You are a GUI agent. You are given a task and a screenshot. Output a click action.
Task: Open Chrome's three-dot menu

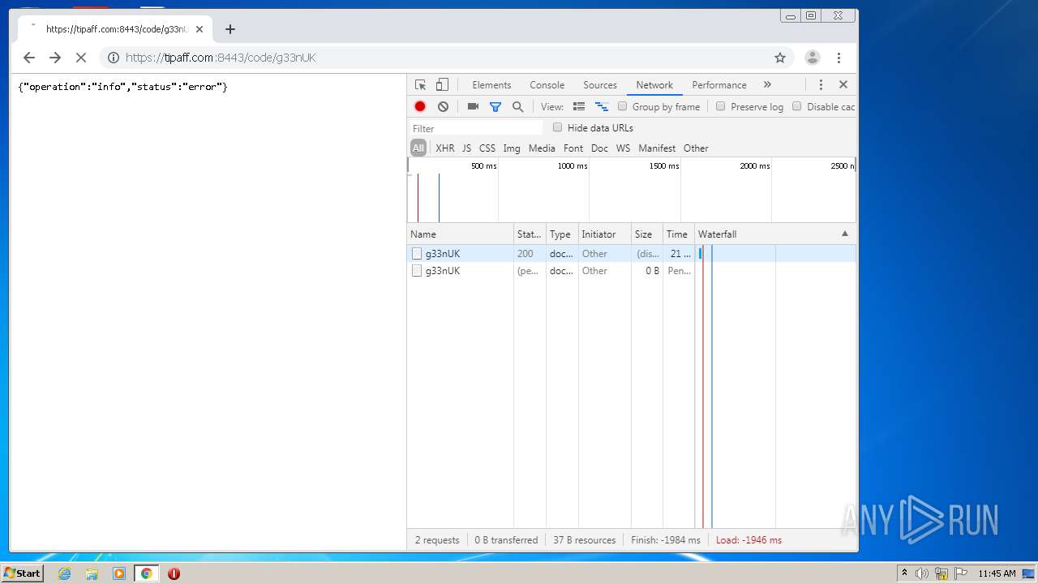839,58
